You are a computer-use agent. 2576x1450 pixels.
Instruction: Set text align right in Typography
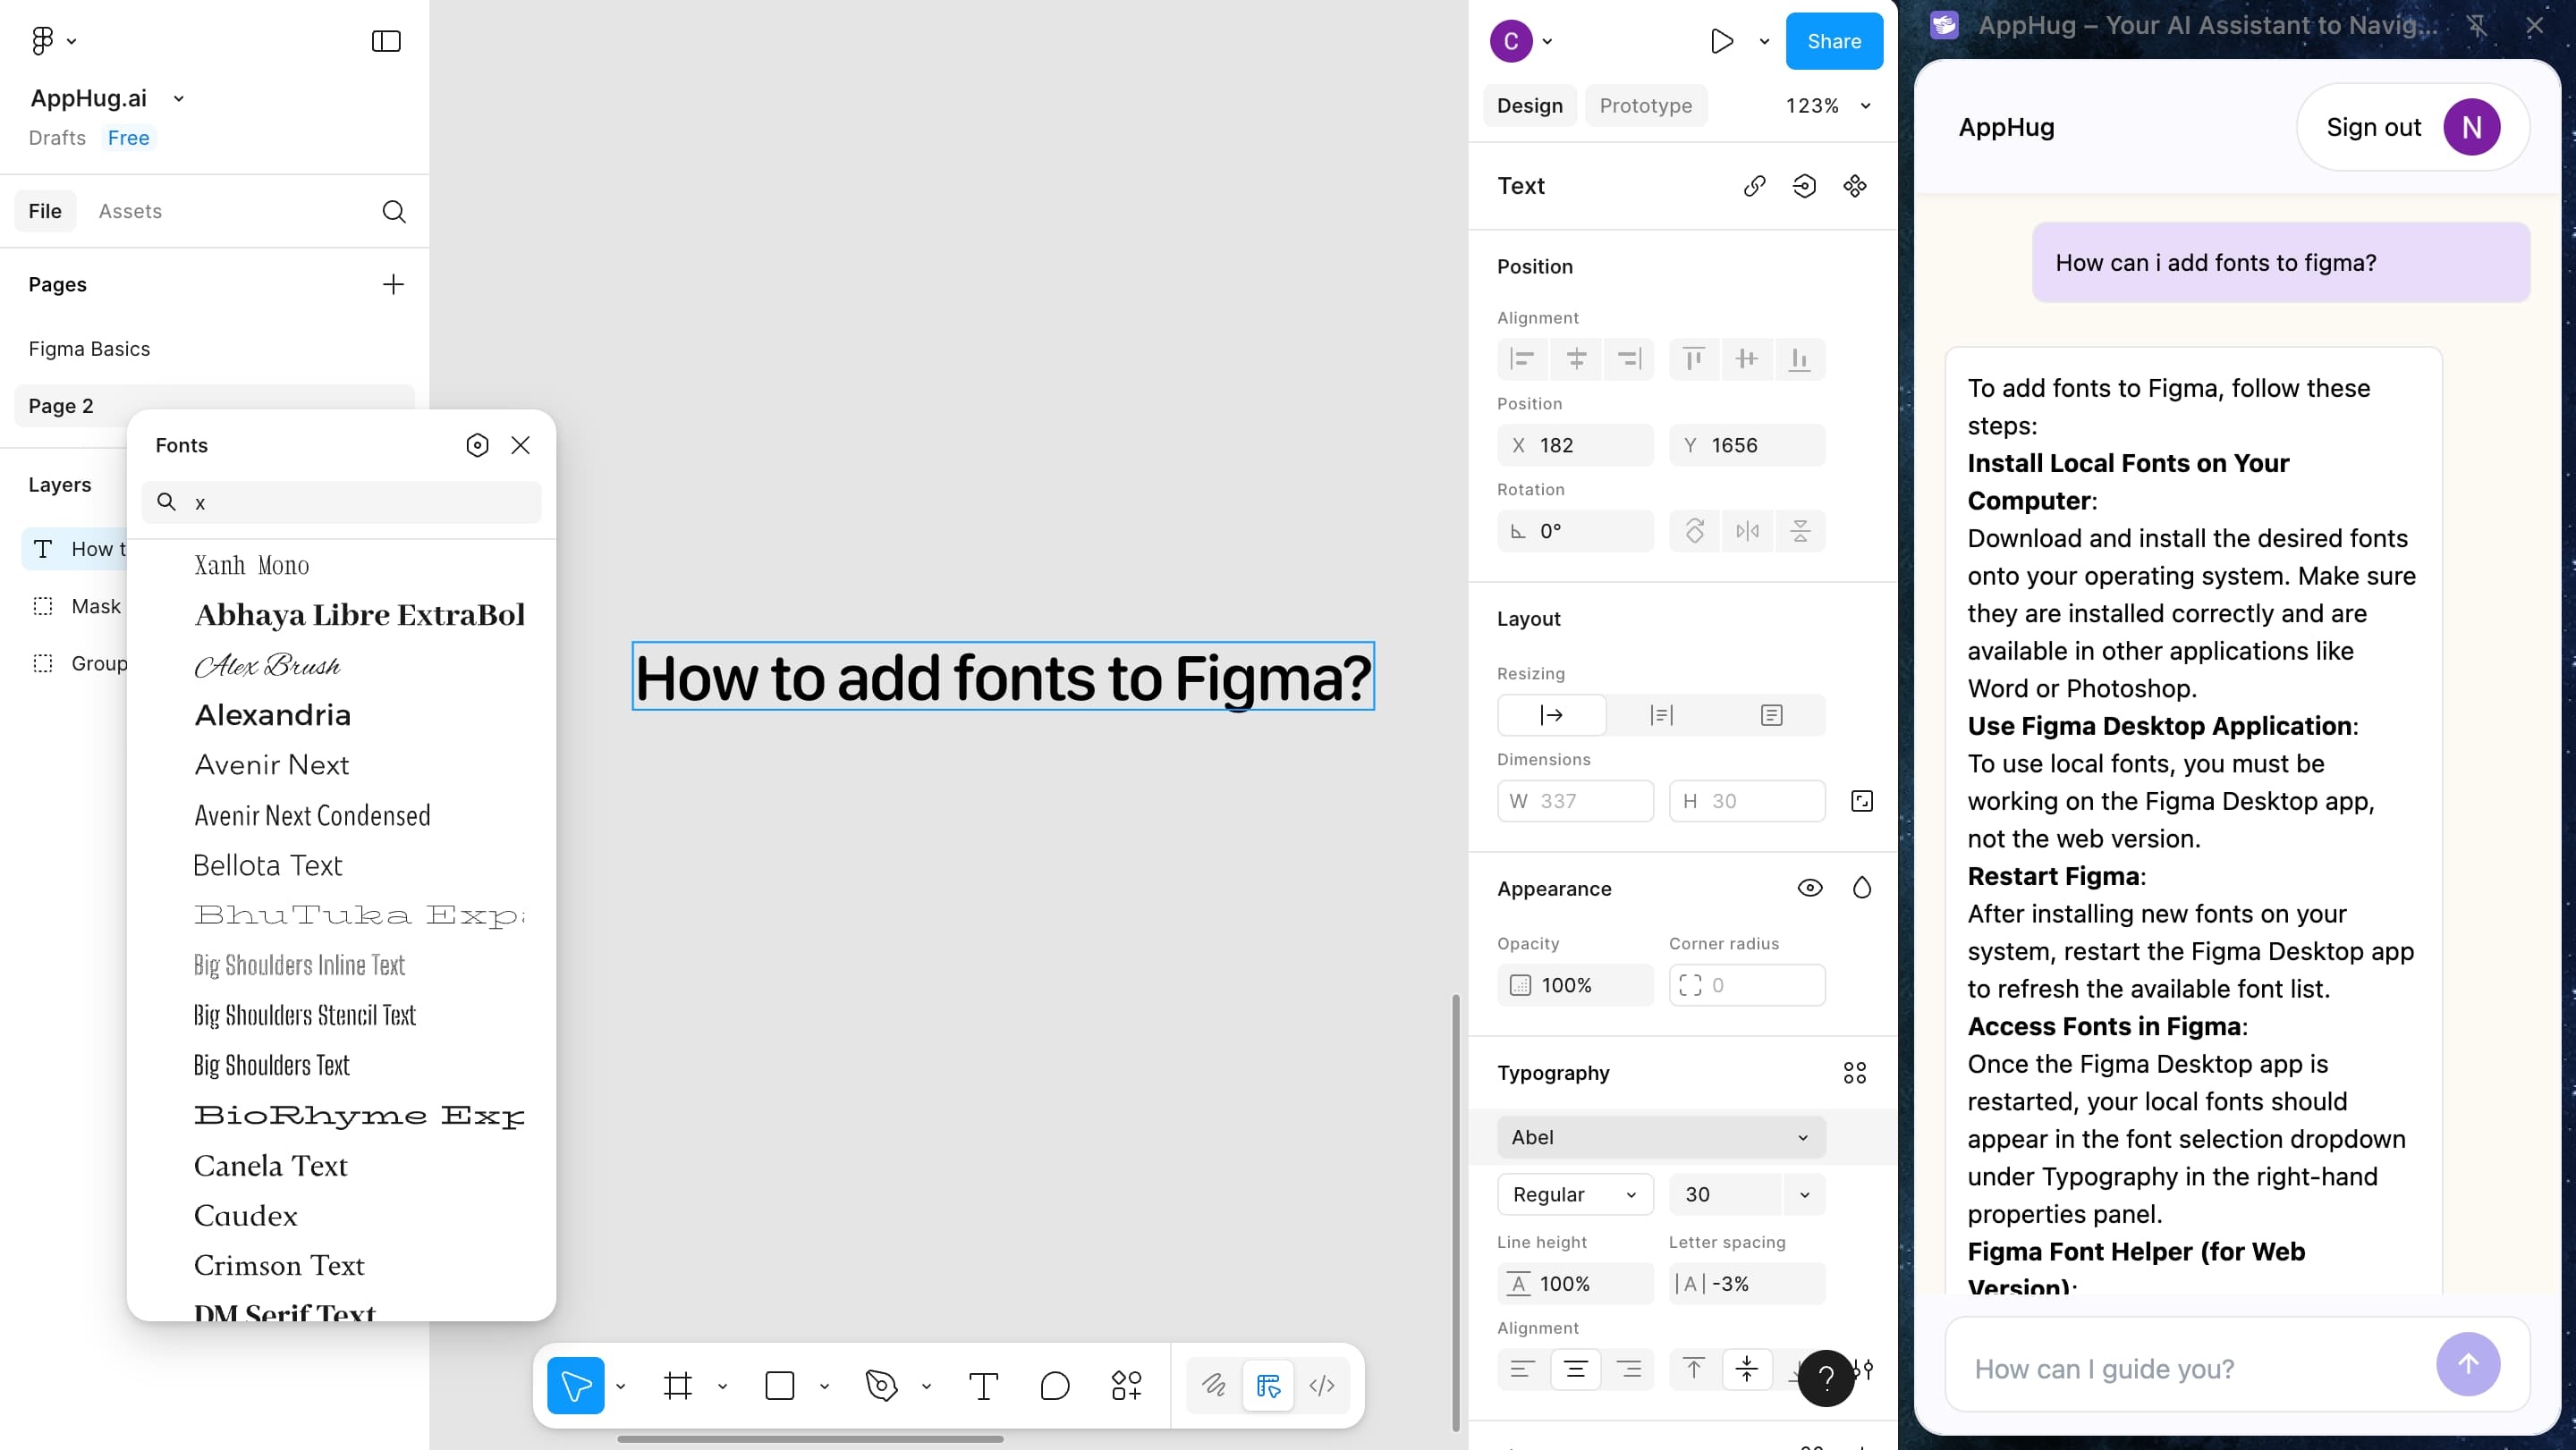coord(1630,1368)
